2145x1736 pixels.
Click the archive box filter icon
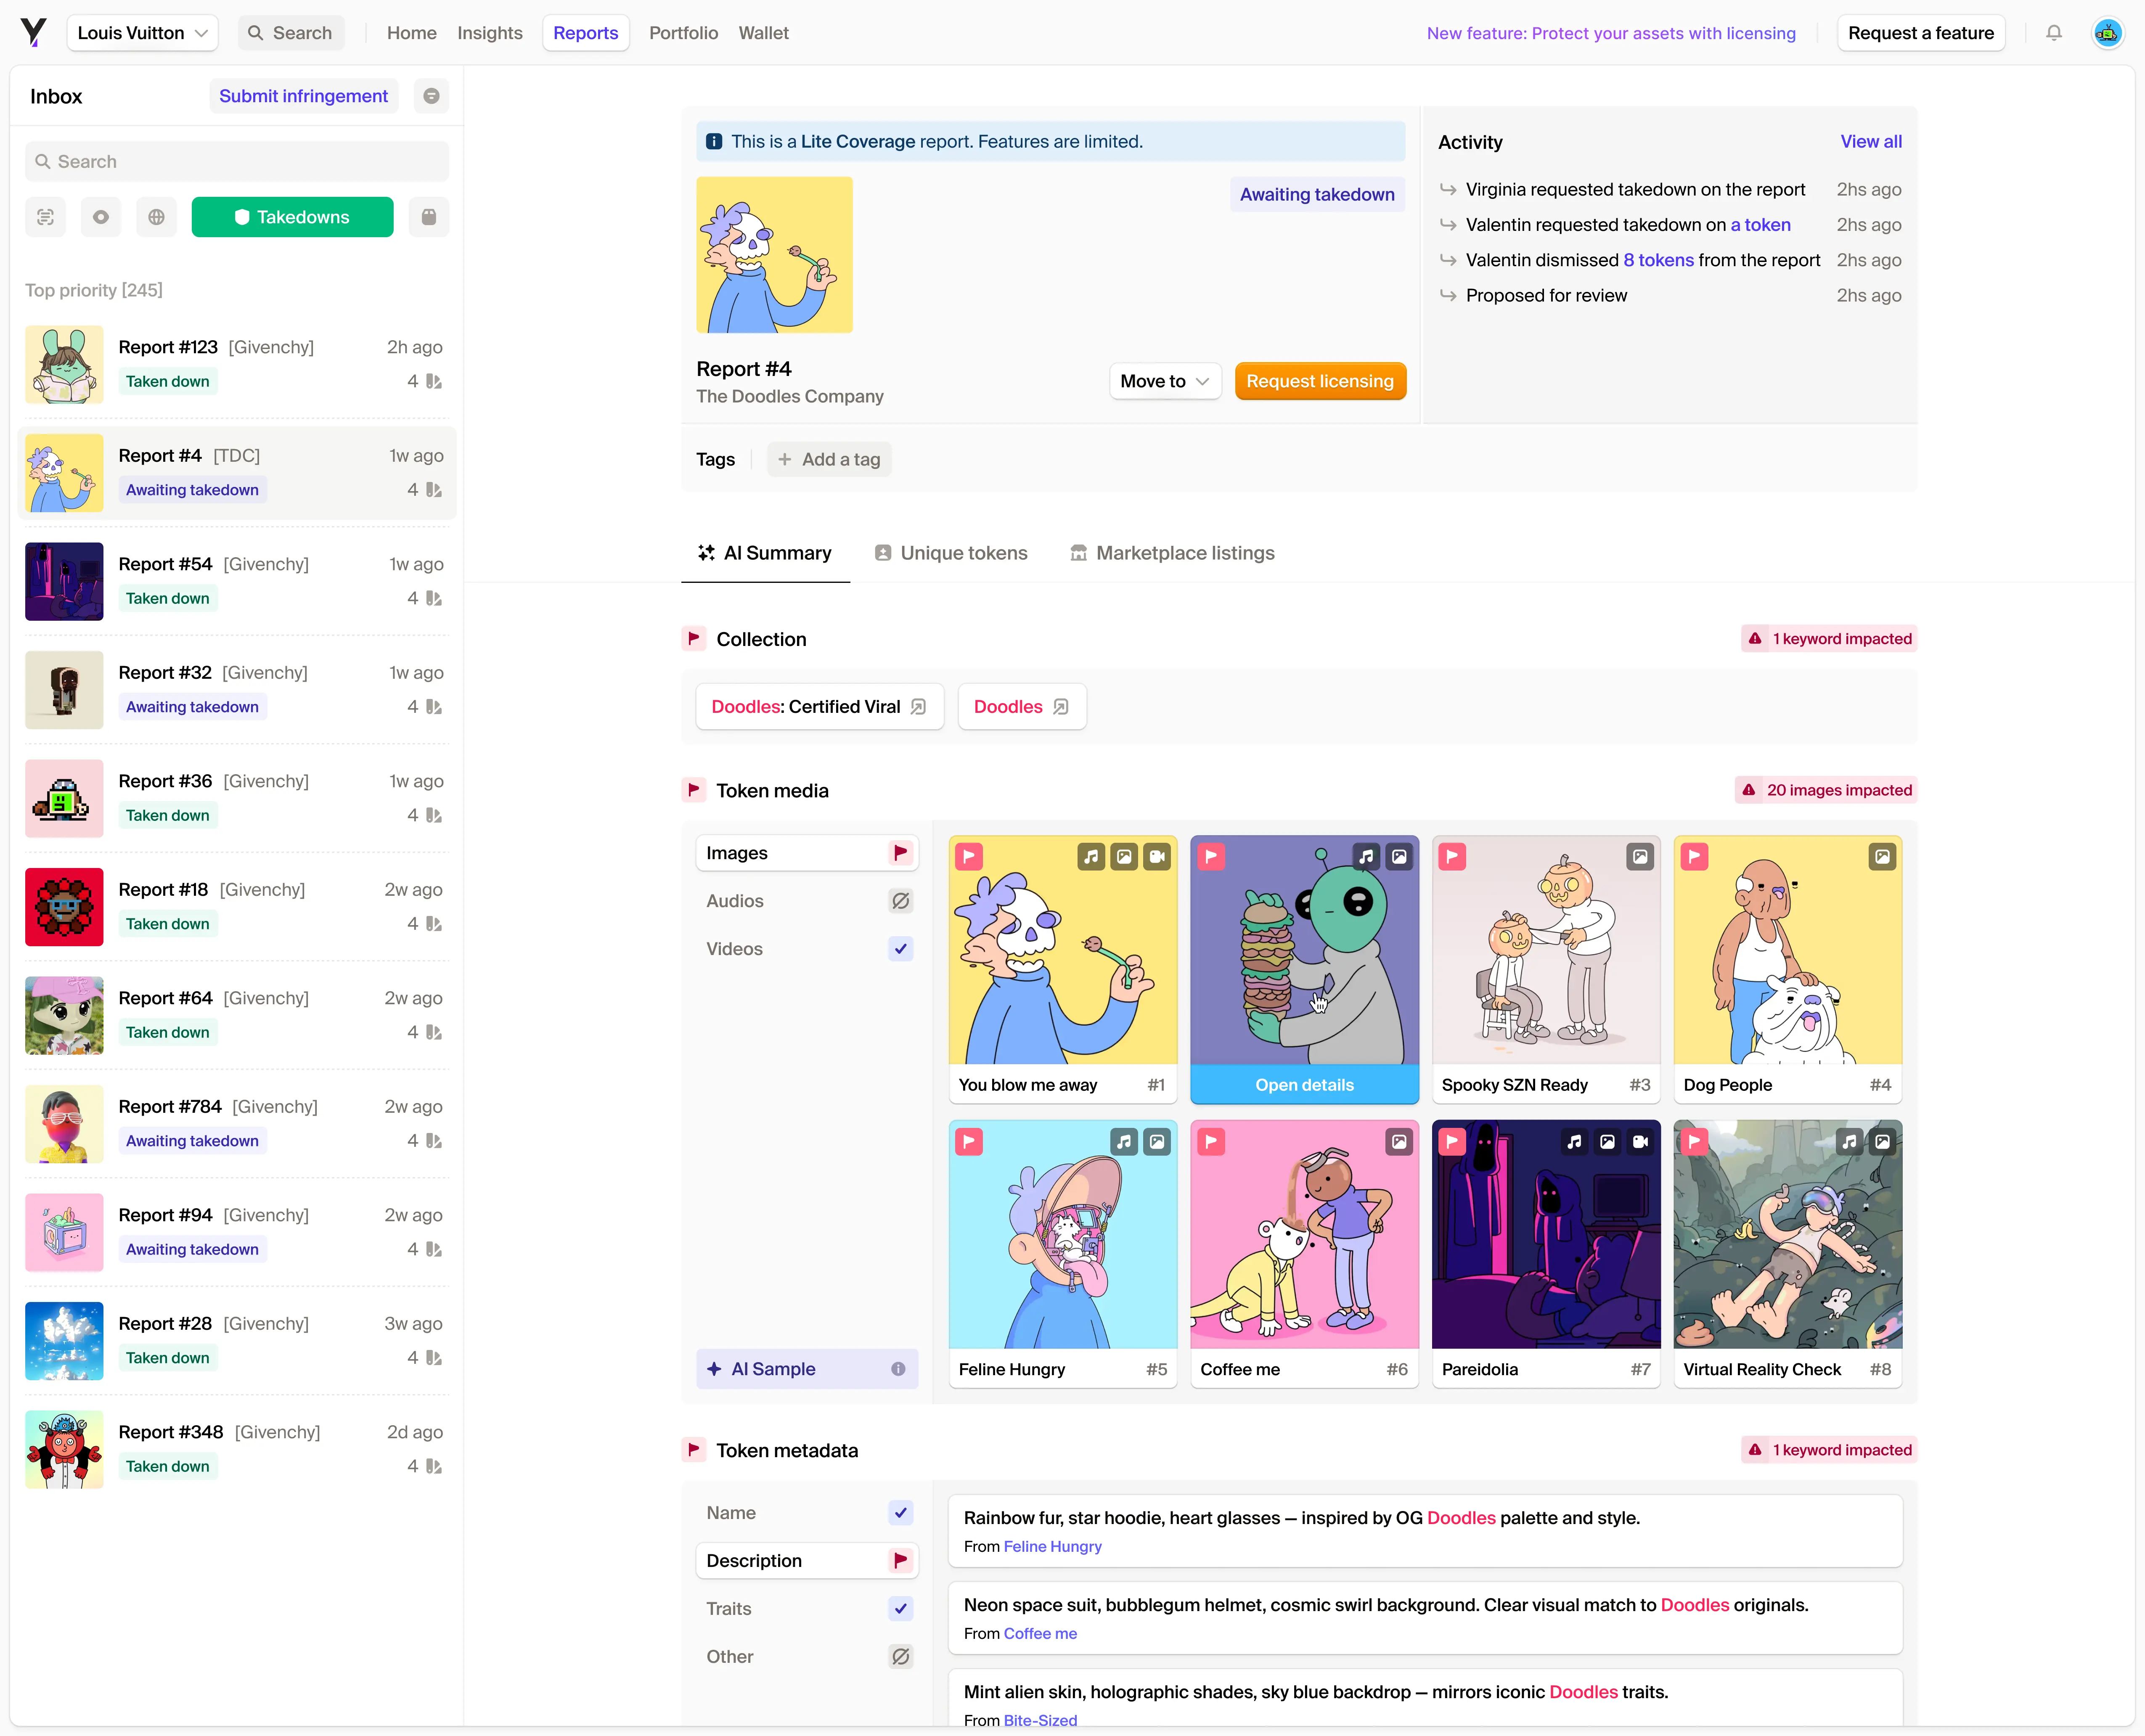tap(429, 217)
